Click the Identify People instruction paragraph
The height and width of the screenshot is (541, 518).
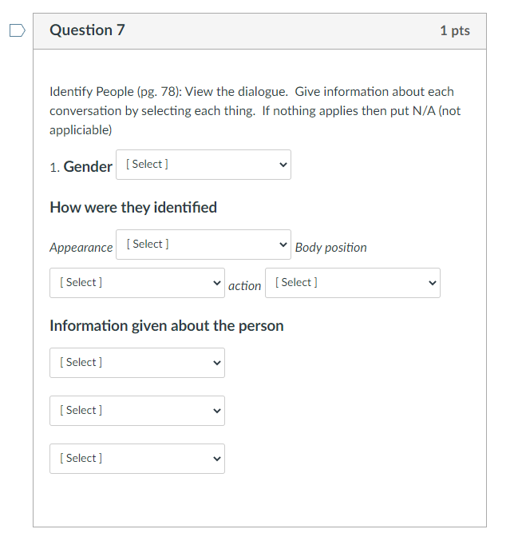click(255, 110)
